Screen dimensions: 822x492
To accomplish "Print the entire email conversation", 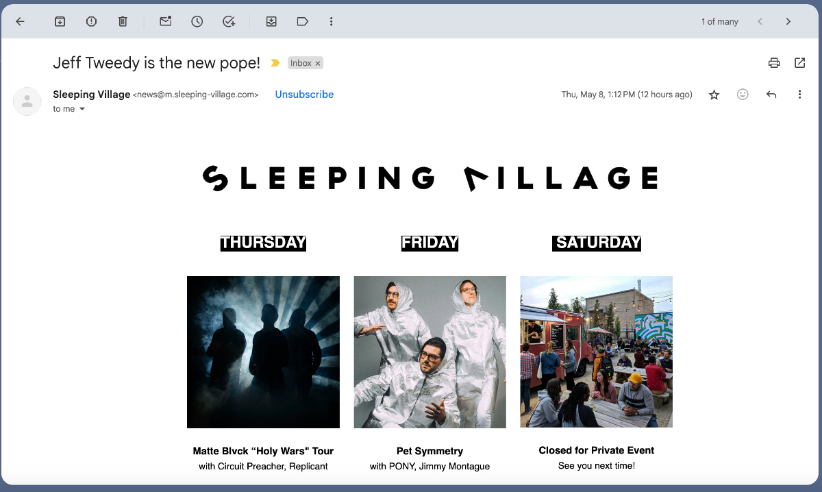I will tap(774, 63).
